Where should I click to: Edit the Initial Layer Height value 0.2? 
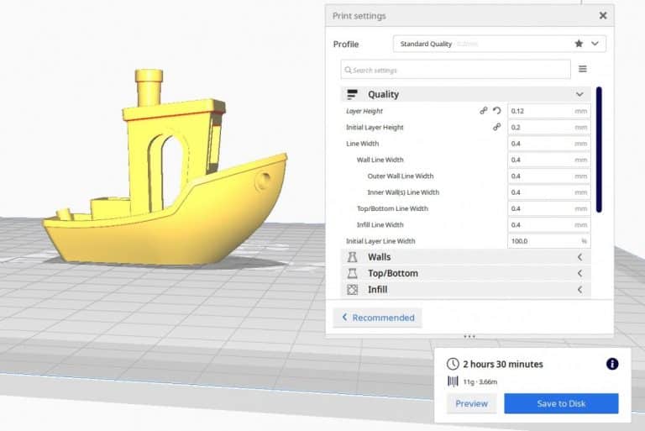click(x=548, y=127)
